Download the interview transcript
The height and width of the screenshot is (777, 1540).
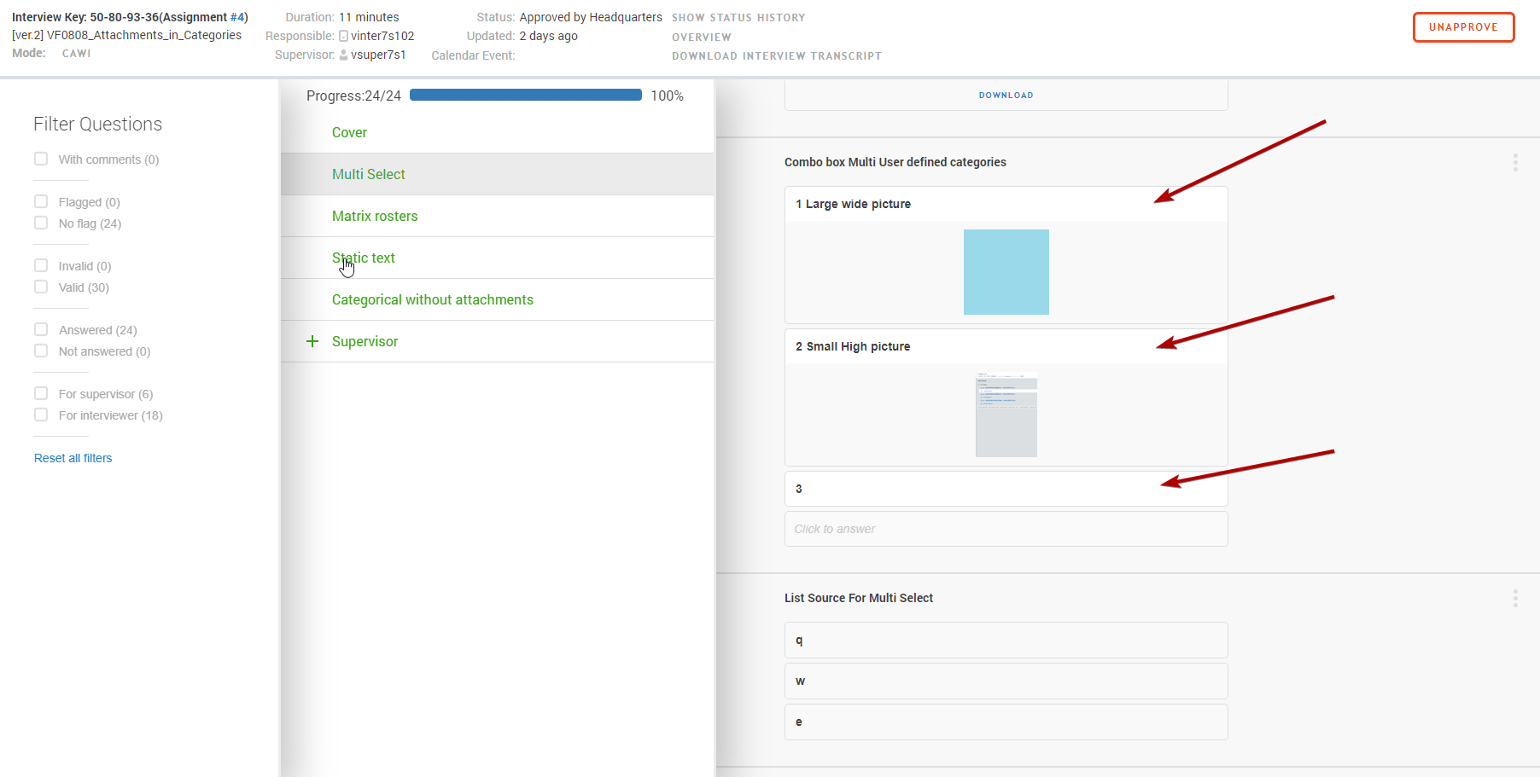777,55
